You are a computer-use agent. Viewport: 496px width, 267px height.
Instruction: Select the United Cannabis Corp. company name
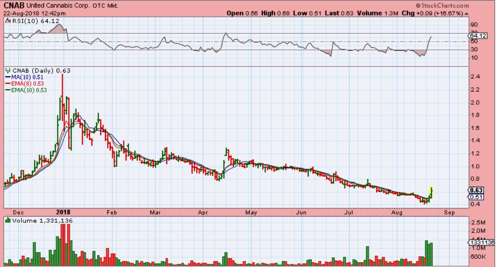tap(59, 6)
